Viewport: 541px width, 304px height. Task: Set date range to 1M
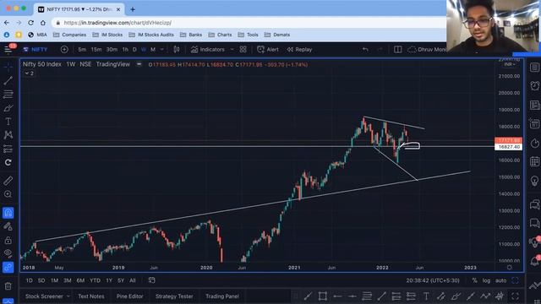coord(54,280)
